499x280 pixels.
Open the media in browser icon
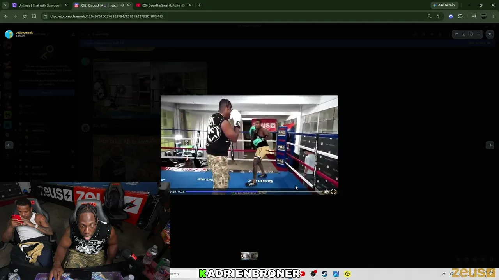pyautogui.click(x=471, y=34)
